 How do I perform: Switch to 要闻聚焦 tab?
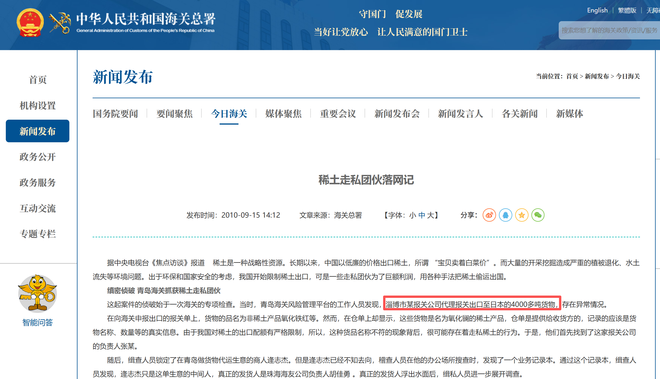[174, 114]
